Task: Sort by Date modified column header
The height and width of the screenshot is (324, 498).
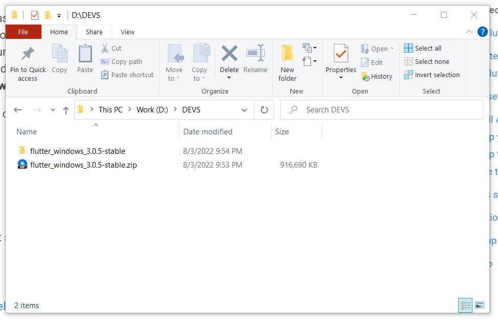Action: (x=208, y=132)
